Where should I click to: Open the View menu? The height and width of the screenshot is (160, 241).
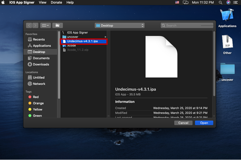pos(42,3)
